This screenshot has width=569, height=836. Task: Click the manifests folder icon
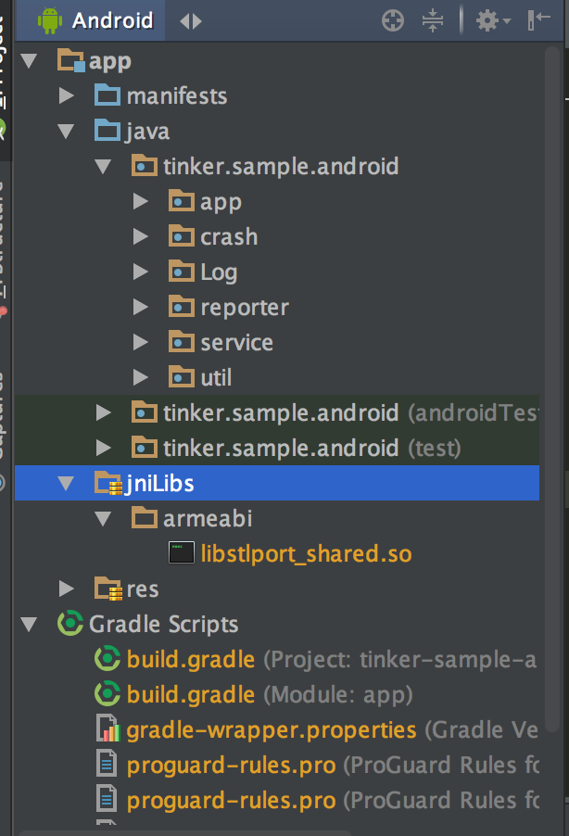point(107,95)
